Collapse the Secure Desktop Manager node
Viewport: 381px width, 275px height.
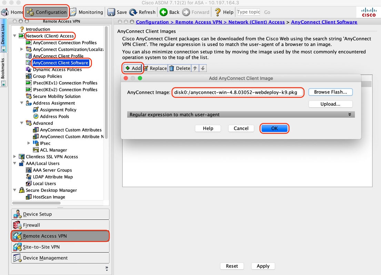(x=14, y=190)
